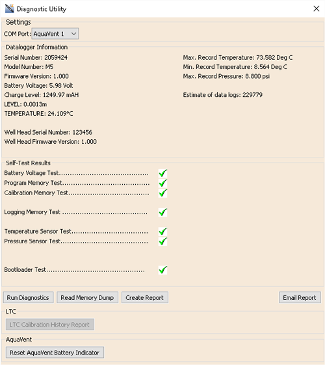Click the Battery Voltage Test green checkmark
Image resolution: width=325 pixels, height=365 pixels.
[x=162, y=174]
